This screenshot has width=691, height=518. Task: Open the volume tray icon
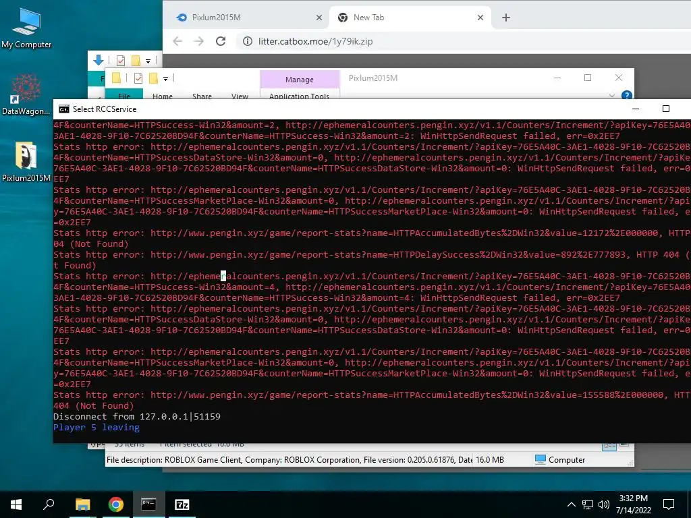(x=604, y=505)
